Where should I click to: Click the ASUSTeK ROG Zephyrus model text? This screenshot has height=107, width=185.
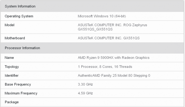(112, 25)
